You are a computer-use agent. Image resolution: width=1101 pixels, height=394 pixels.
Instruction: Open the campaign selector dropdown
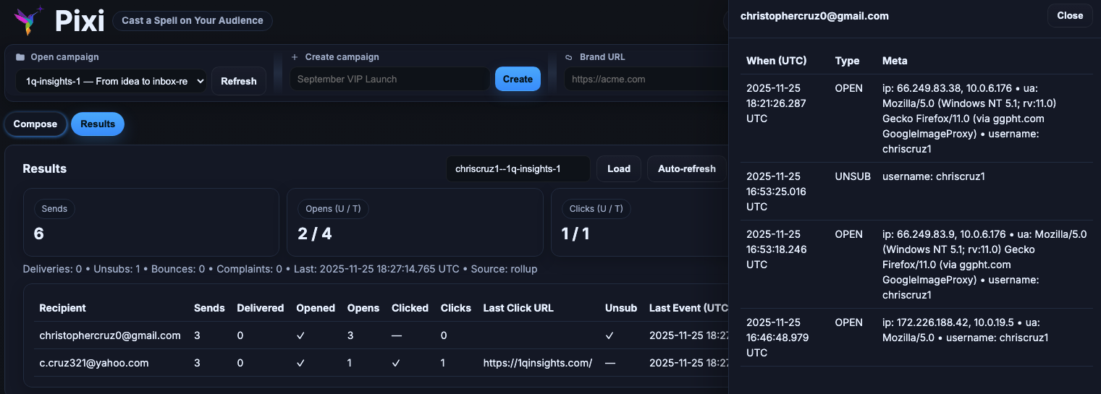tap(111, 81)
